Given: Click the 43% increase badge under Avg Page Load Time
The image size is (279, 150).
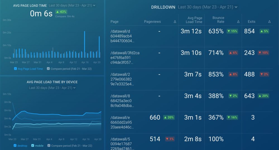Looking at the screenshot, I should pos(61,12).
